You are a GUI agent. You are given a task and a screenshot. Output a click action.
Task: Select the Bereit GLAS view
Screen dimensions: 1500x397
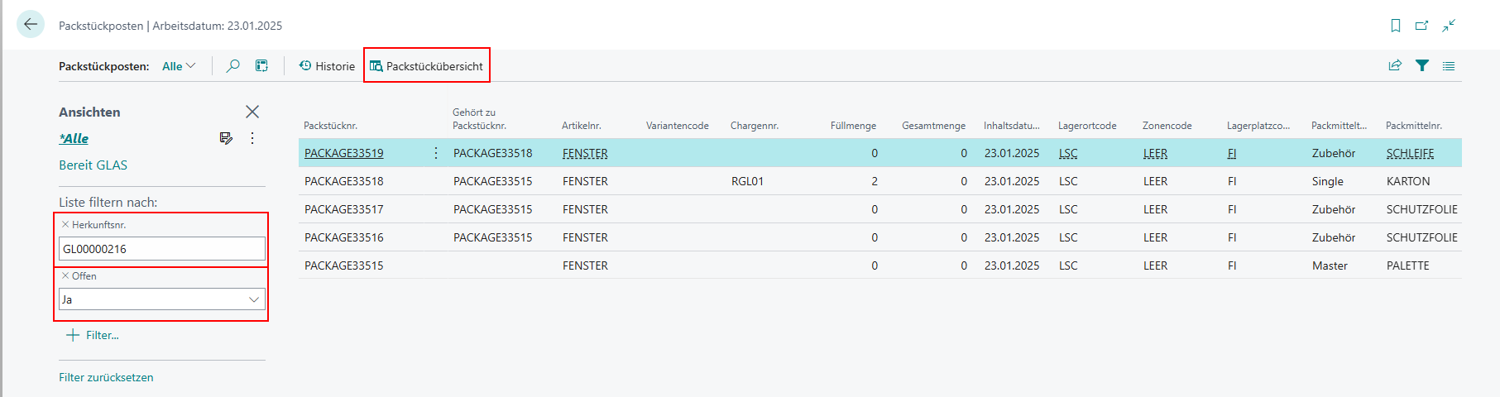click(x=93, y=165)
